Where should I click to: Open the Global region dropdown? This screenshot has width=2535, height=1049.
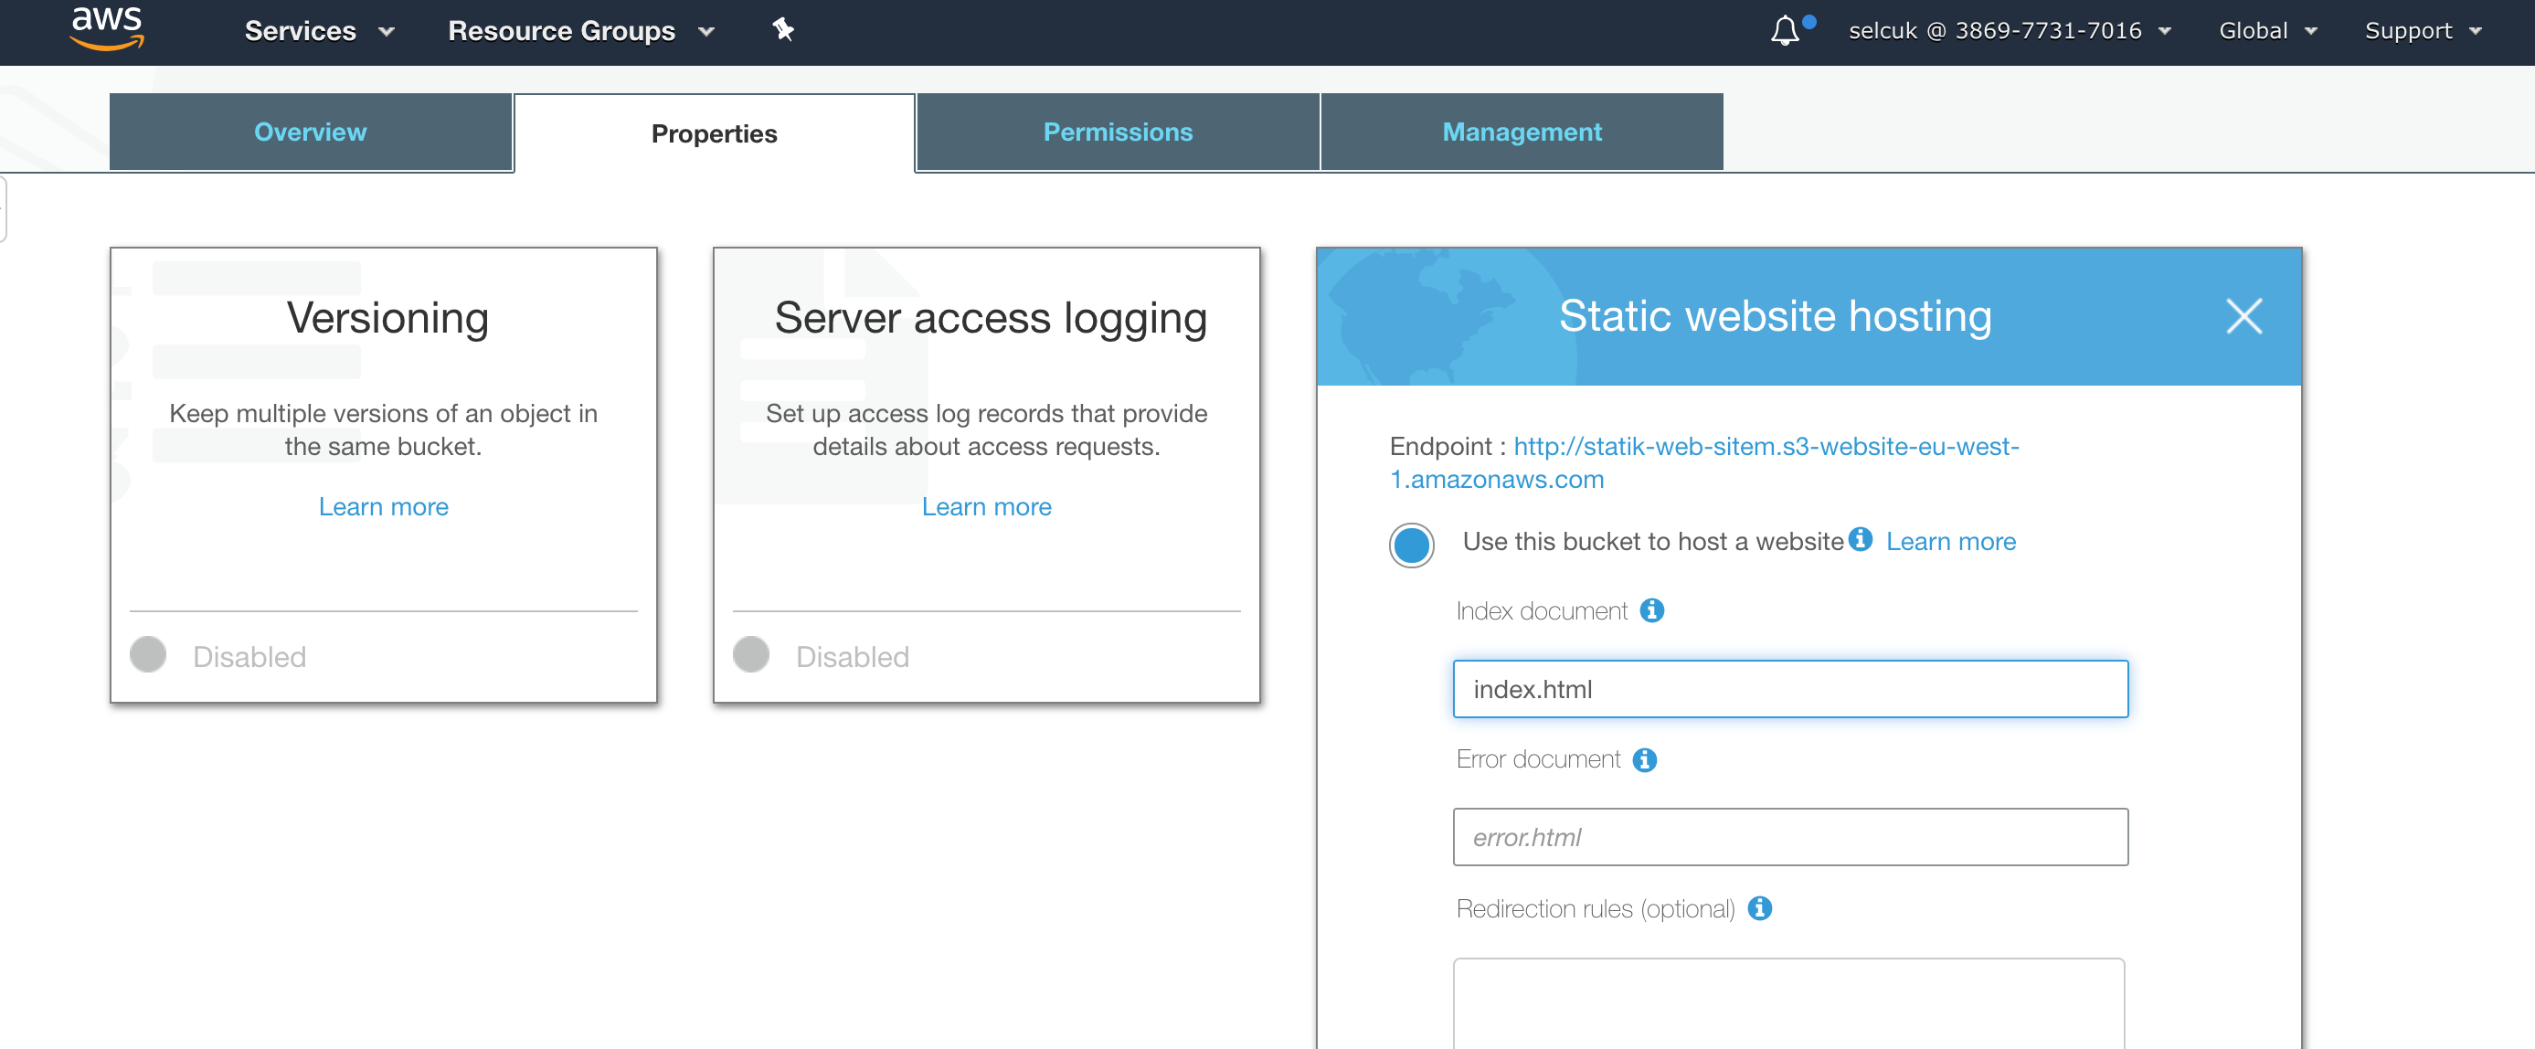coord(2267,31)
